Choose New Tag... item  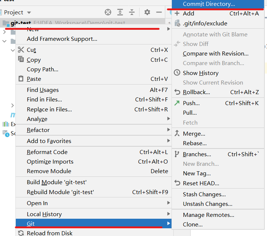tap(218, 173)
